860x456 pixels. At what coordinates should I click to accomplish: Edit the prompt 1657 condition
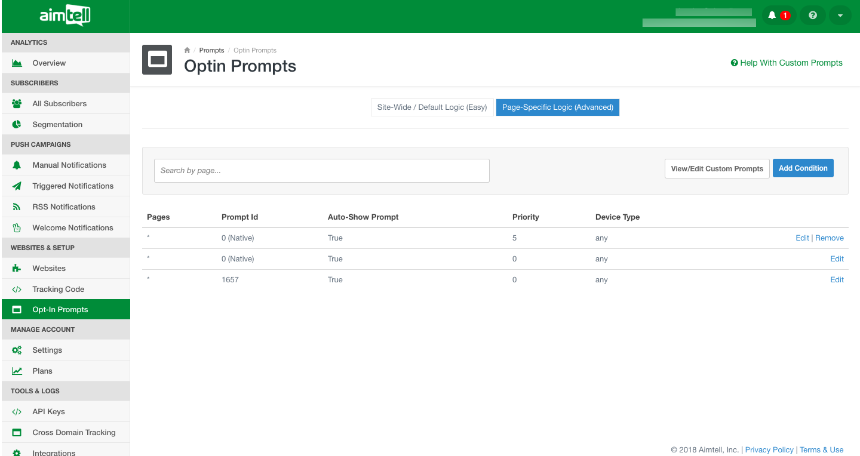(x=837, y=280)
